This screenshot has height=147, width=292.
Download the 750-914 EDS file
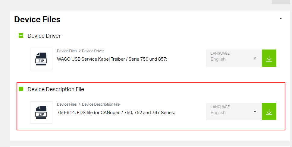tap(269, 112)
